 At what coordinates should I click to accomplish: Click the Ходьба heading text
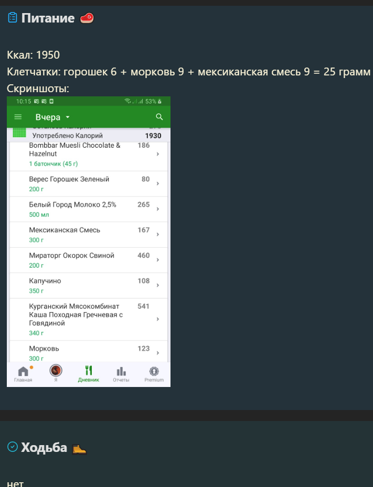(x=44, y=448)
